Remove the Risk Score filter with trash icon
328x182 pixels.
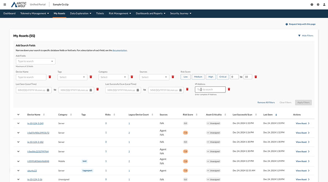click(256, 77)
